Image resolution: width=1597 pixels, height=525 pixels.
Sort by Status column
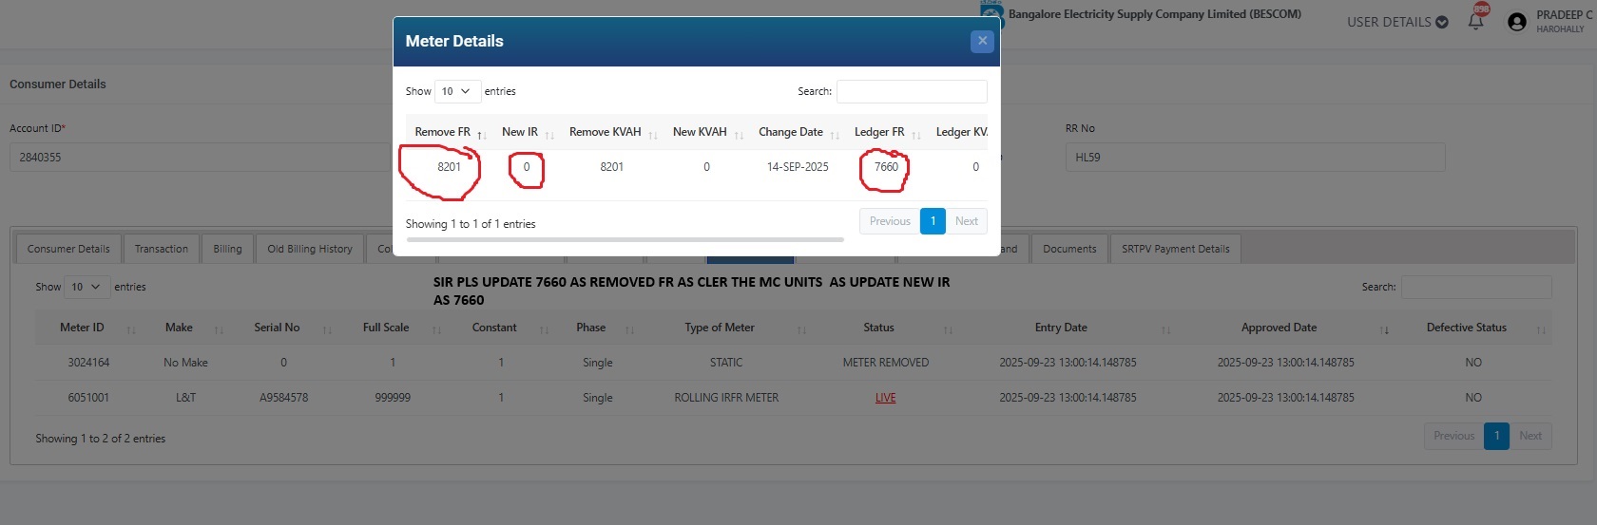(885, 328)
